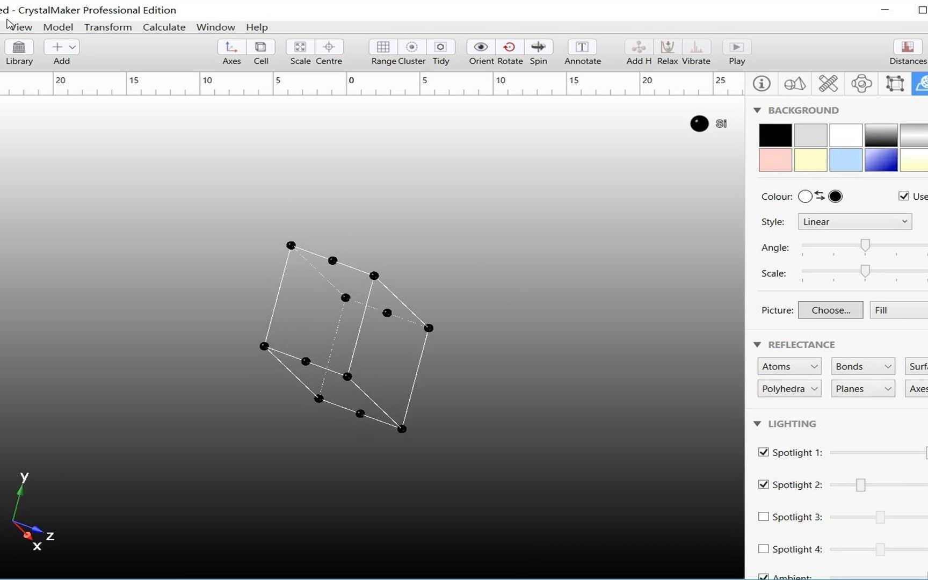The image size is (928, 580).
Task: Uncheck the Use checkbox near Colour
Action: pos(904,196)
